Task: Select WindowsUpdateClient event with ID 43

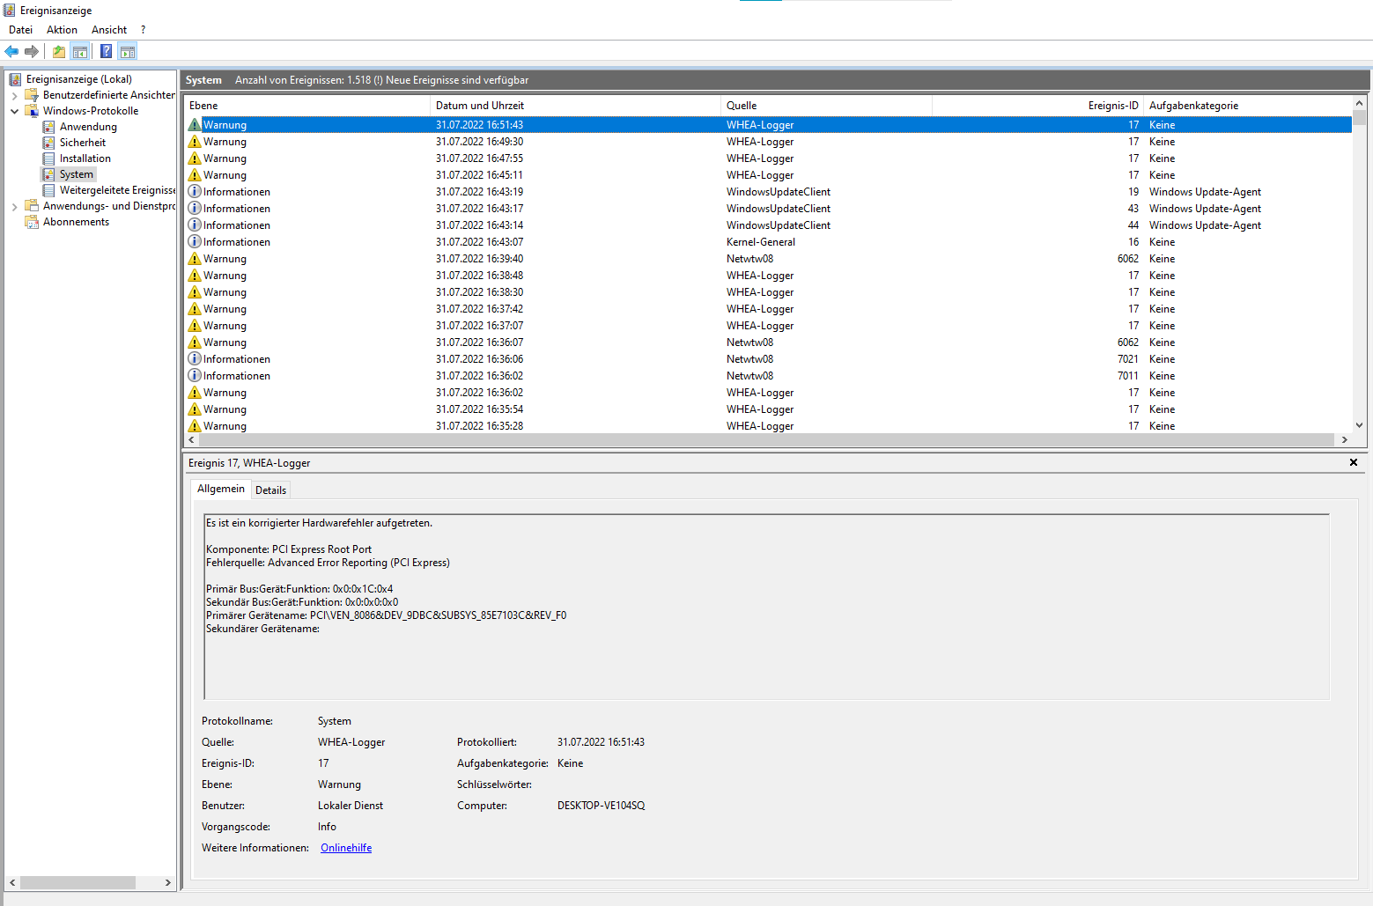Action: click(768, 209)
